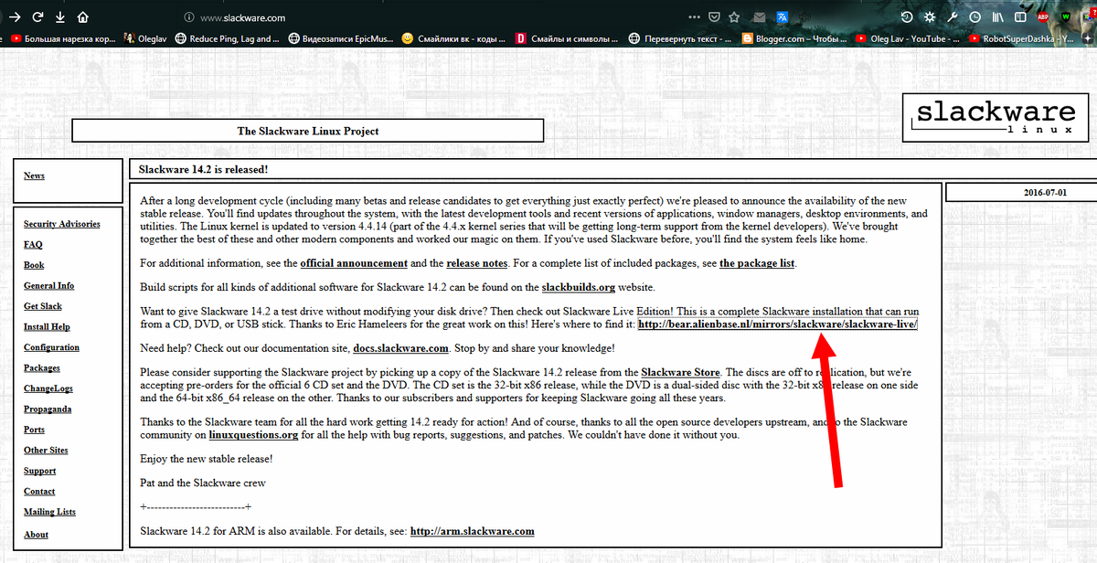Open the downloads arrow icon
The width and height of the screenshot is (1097, 563).
click(60, 17)
